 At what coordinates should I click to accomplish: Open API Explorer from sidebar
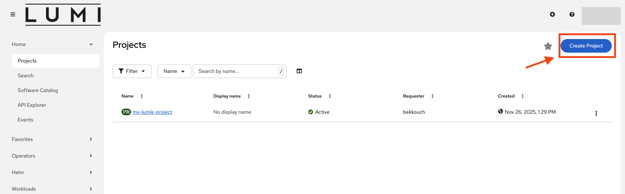tap(32, 105)
